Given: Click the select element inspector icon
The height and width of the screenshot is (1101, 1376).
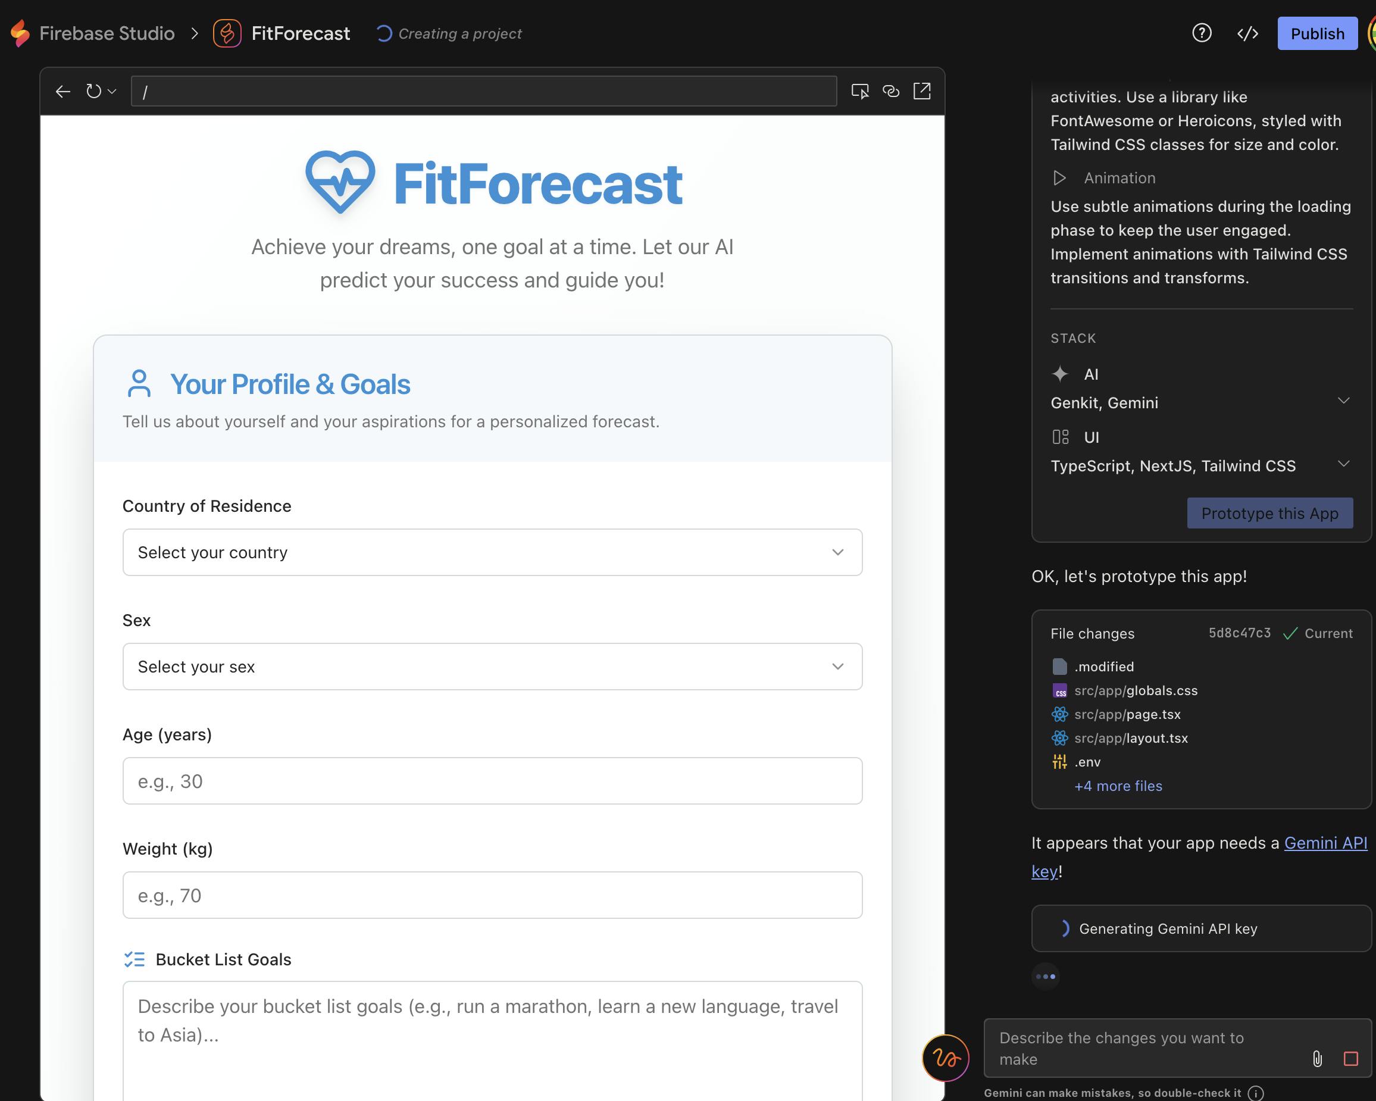Looking at the screenshot, I should coord(859,91).
